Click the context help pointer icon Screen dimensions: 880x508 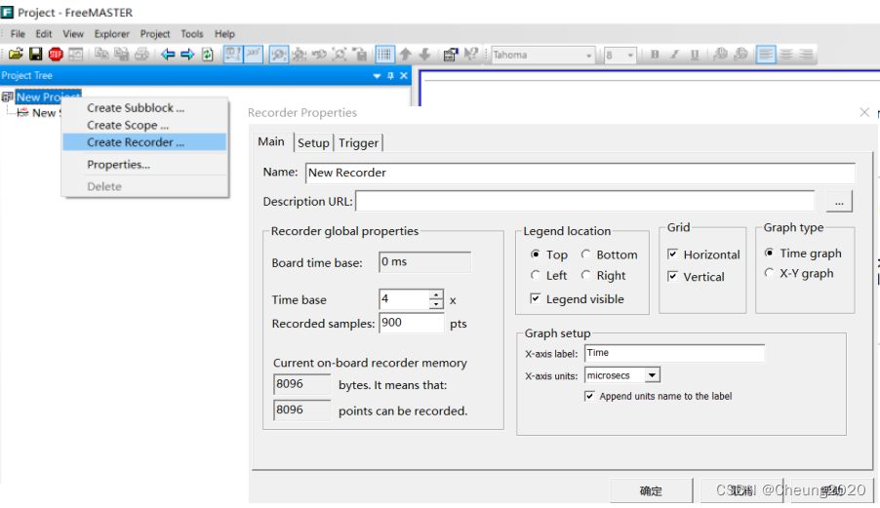471,55
